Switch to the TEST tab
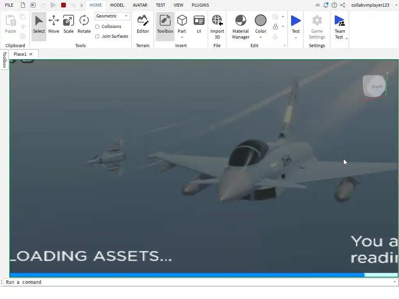The width and height of the screenshot is (399, 299). point(160,5)
